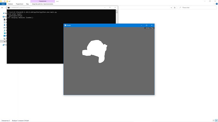Click the Panda window title icon
The image size is (218, 122).
click(x=65, y=25)
